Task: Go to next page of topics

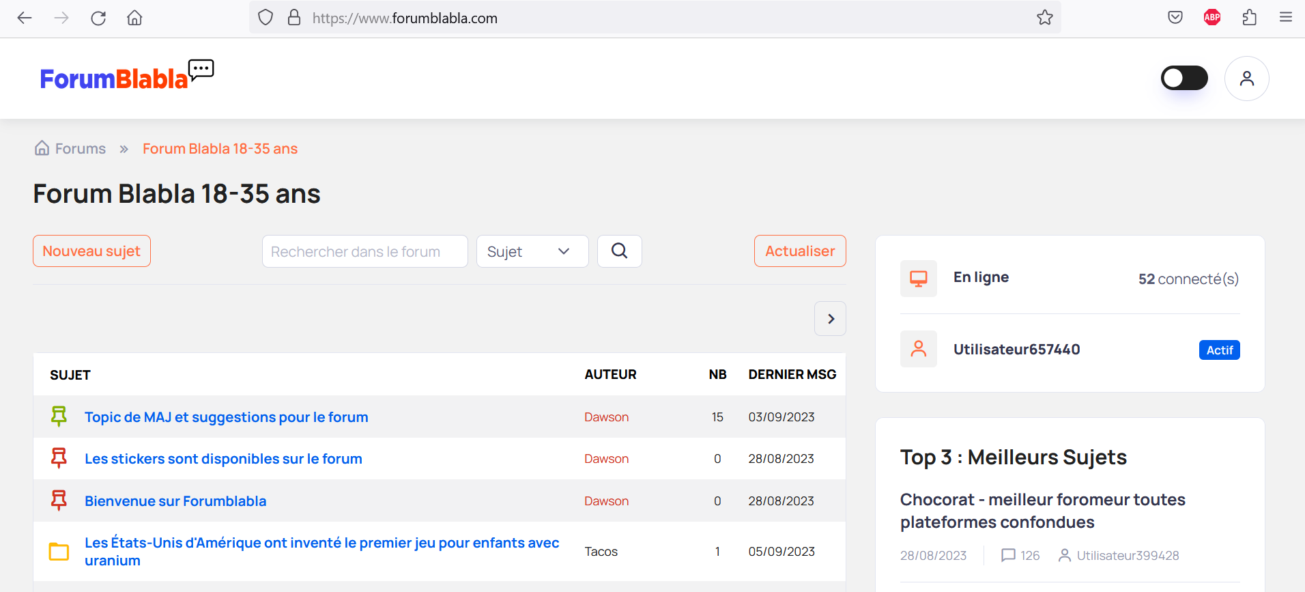Action: pos(830,319)
